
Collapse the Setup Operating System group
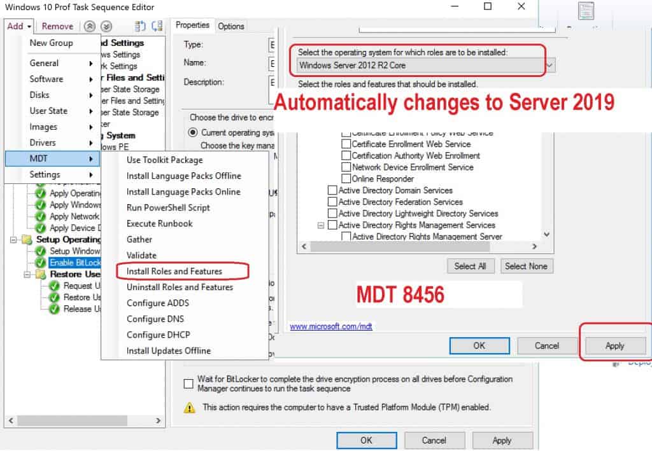tap(13, 240)
